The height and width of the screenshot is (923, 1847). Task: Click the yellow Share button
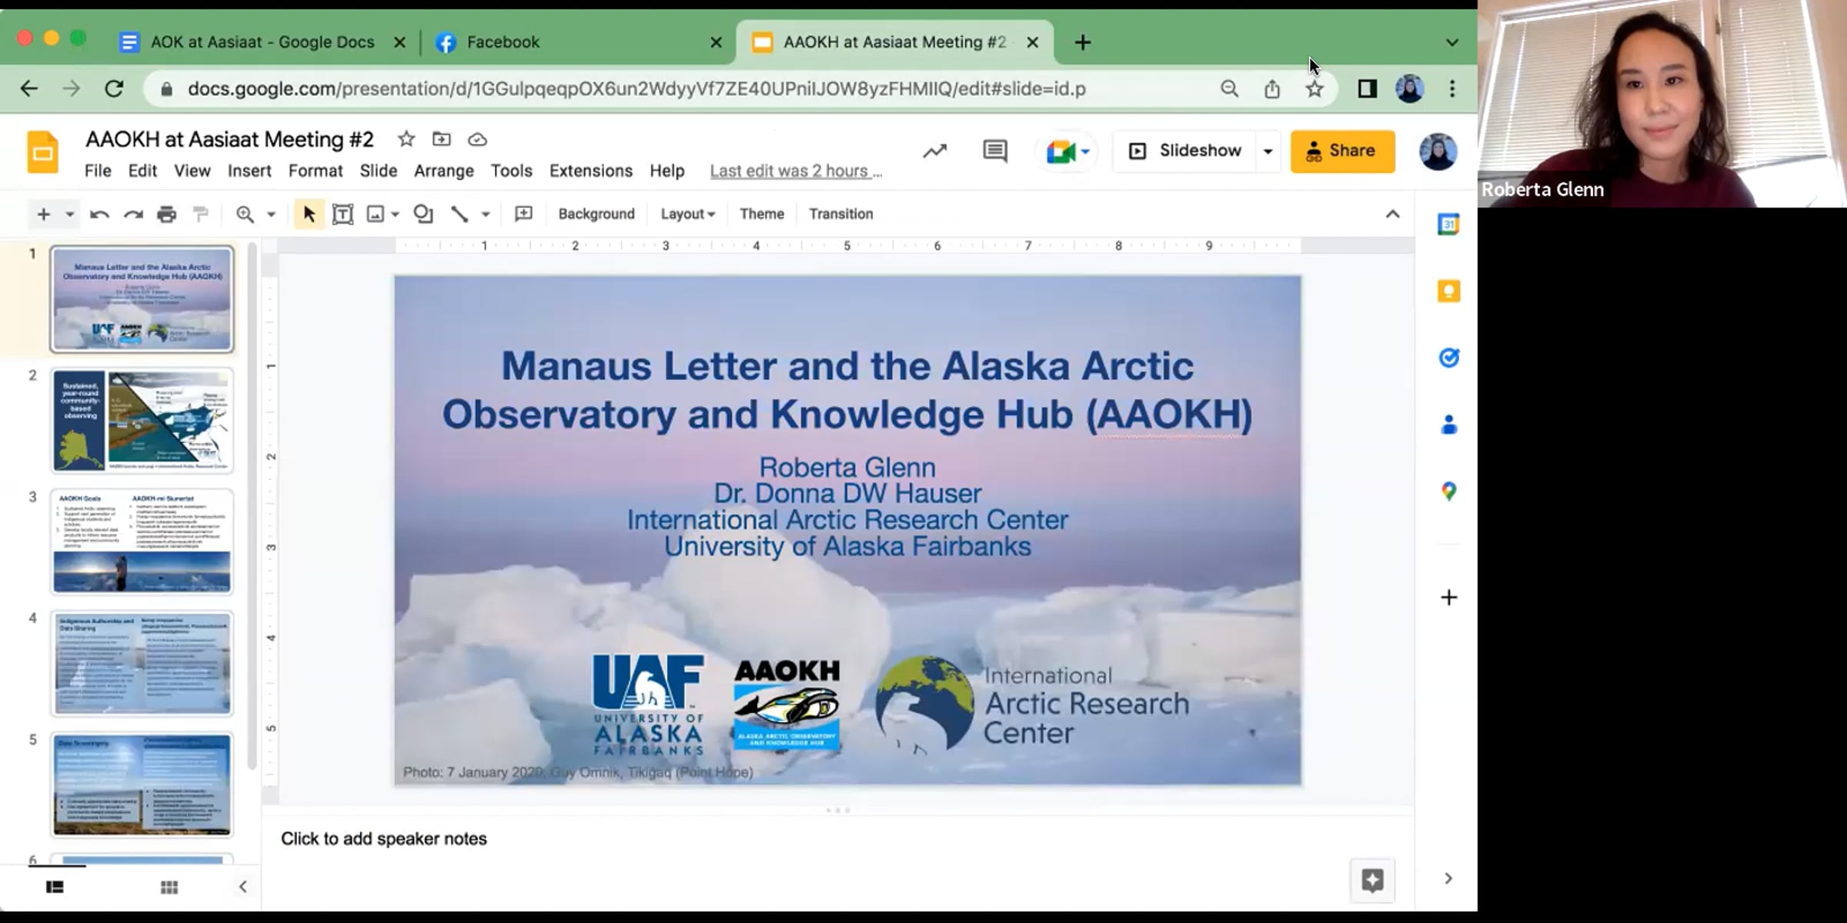pos(1343,151)
